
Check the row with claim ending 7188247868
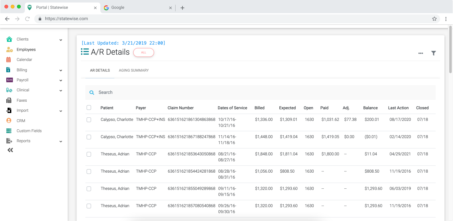(89, 137)
